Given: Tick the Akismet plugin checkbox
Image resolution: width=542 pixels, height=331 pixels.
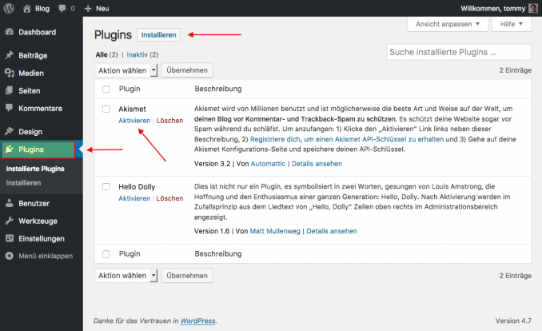Looking at the screenshot, I should 106,109.
